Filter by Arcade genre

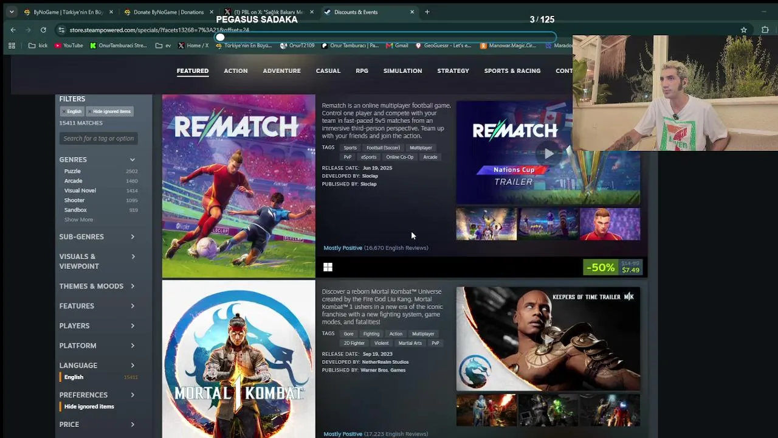(73, 181)
